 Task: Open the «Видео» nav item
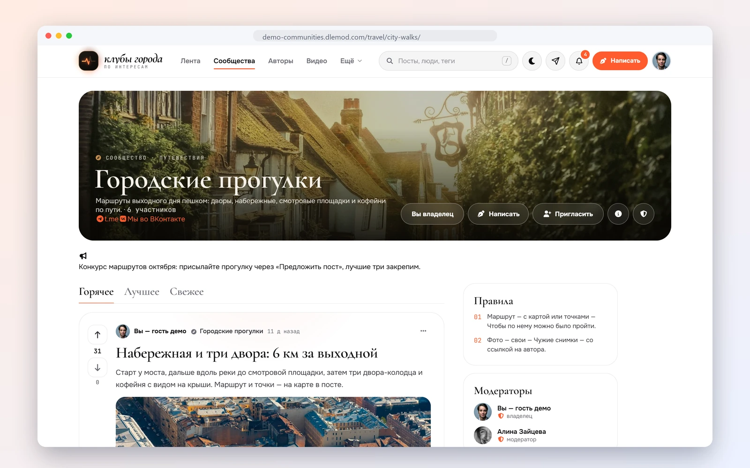(317, 61)
